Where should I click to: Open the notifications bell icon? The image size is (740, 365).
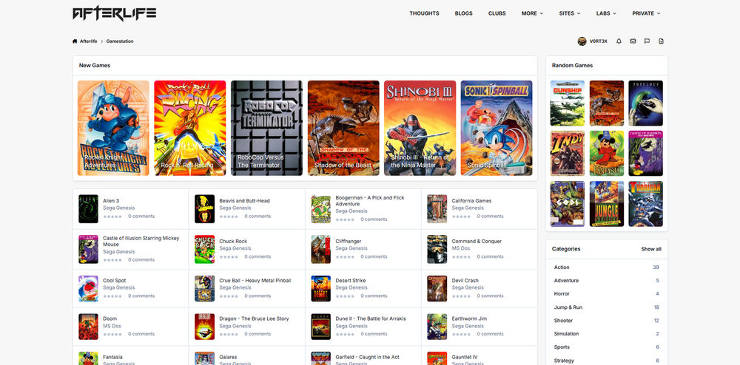coord(619,41)
